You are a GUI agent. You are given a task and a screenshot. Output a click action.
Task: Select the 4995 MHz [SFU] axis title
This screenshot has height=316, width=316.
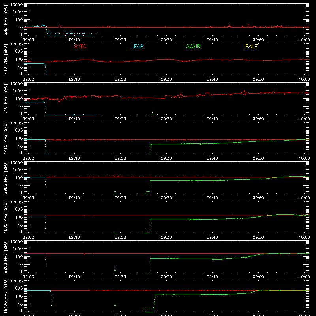(6, 217)
